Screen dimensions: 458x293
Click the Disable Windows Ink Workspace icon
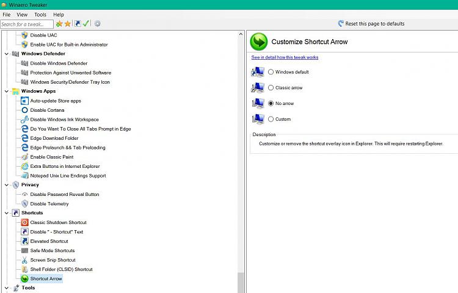pos(24,120)
